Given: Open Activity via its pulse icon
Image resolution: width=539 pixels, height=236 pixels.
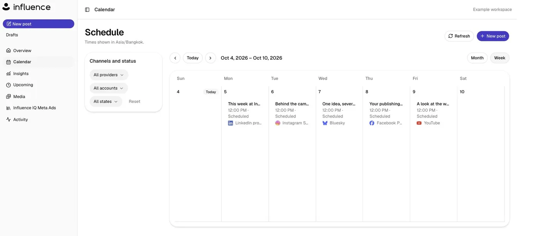Looking at the screenshot, I should (x=8, y=119).
